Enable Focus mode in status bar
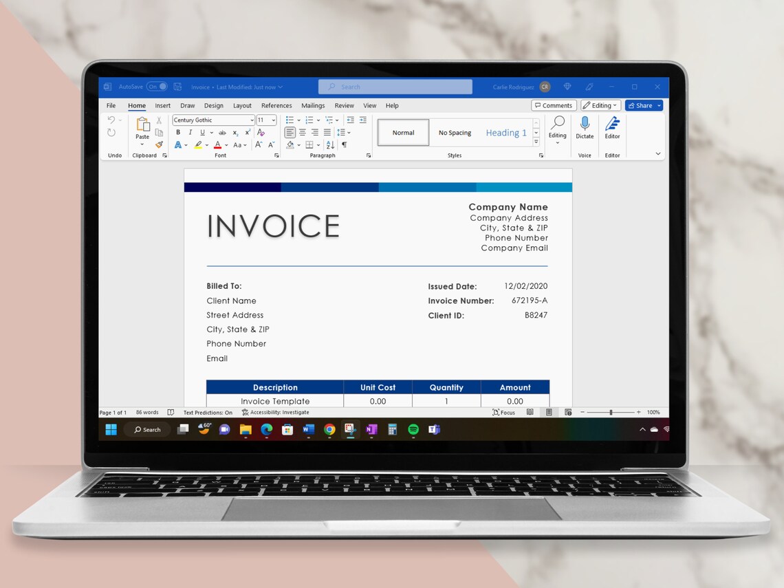This screenshot has height=588, width=784. [504, 412]
